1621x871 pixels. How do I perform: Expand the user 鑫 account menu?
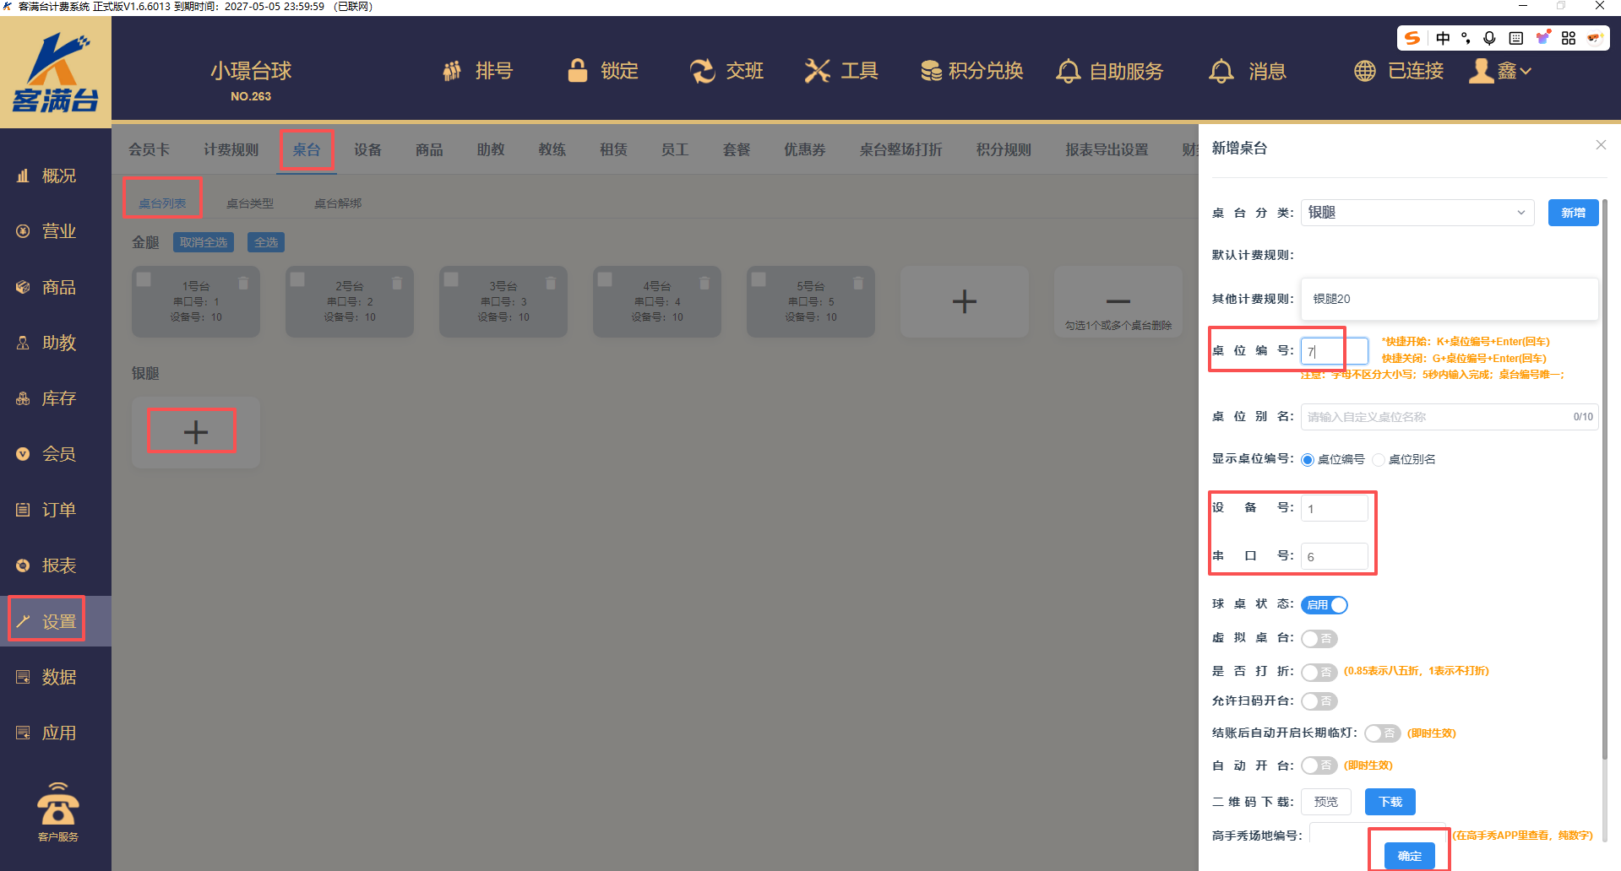1501,71
